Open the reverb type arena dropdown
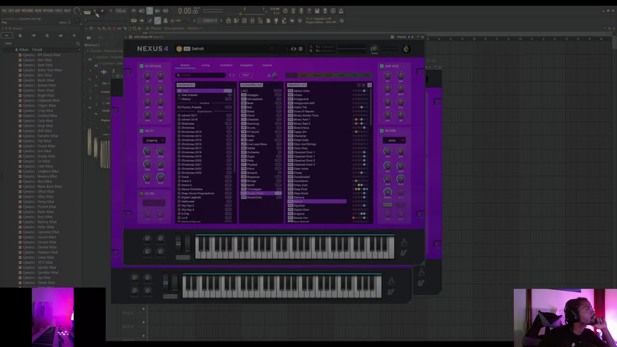This screenshot has height=347, width=617. tap(394, 140)
